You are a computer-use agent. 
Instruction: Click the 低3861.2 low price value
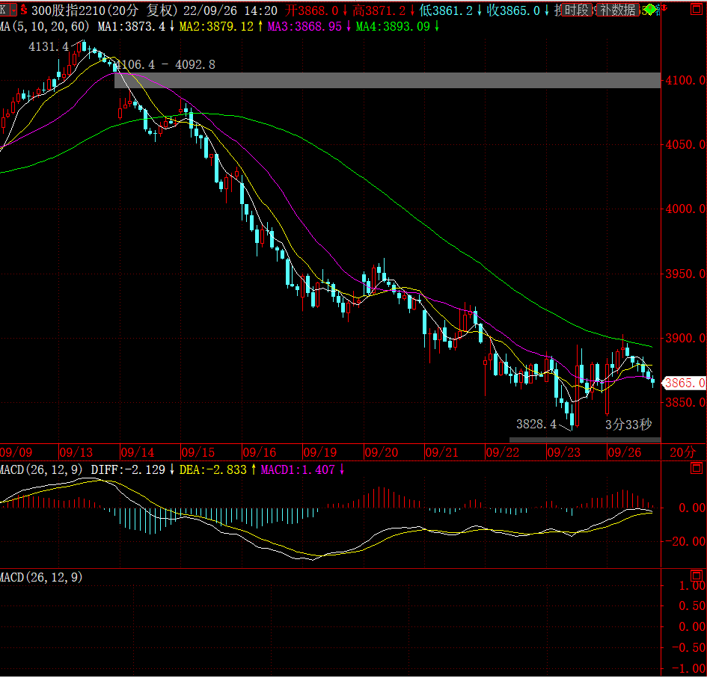point(446,10)
